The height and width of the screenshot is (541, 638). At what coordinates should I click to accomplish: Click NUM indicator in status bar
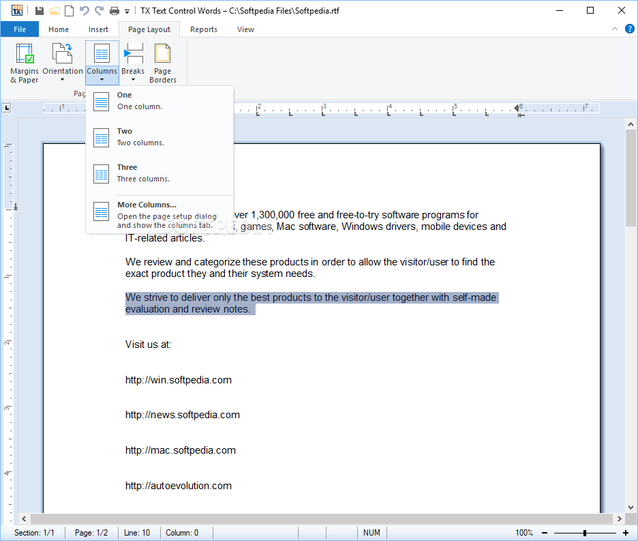(x=371, y=533)
